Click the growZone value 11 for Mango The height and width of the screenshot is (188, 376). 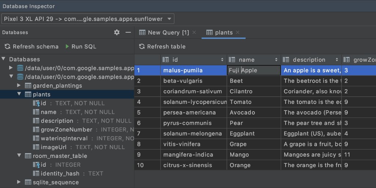pyautogui.click(x=359, y=155)
